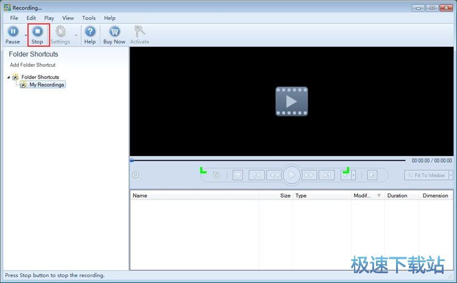Click the middle of the seek bar track

tap(268, 160)
